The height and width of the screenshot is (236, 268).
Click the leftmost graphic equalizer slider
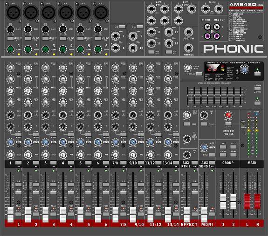[188, 96]
